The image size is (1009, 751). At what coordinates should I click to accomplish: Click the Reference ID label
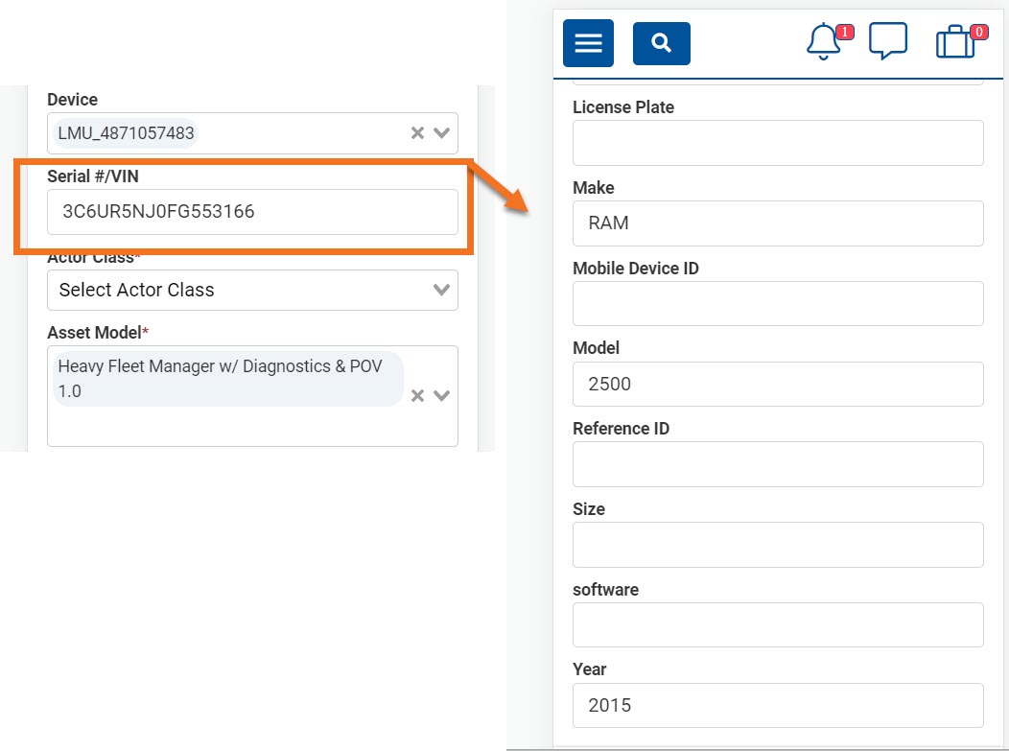[621, 429]
